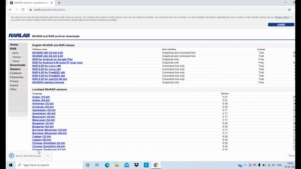Image resolution: width=301 pixels, height=169 pixels.
Task: Download RAR 6.00 for FreeBSD x64
Action: (x=48, y=76)
